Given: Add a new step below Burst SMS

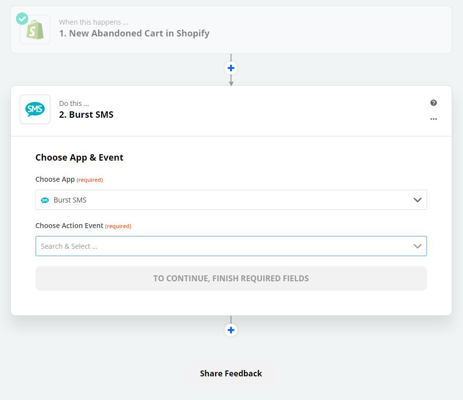Looking at the screenshot, I should [231, 330].
